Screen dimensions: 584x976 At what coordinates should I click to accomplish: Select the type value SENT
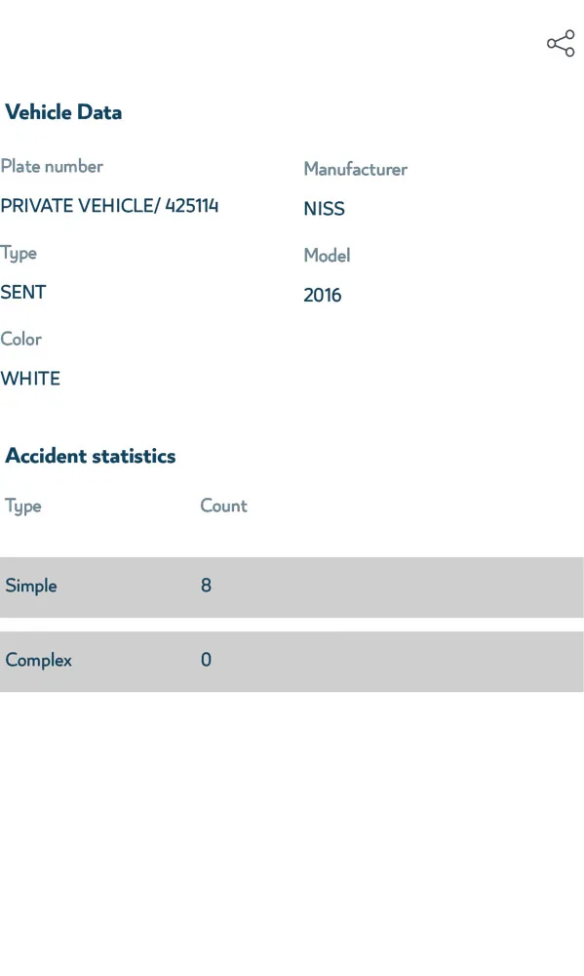coord(23,292)
